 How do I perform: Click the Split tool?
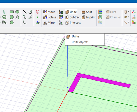tap(87, 12)
